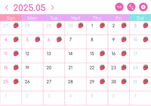Go to previous month with left chevron
151x106 pixels.
[x=7, y=8]
